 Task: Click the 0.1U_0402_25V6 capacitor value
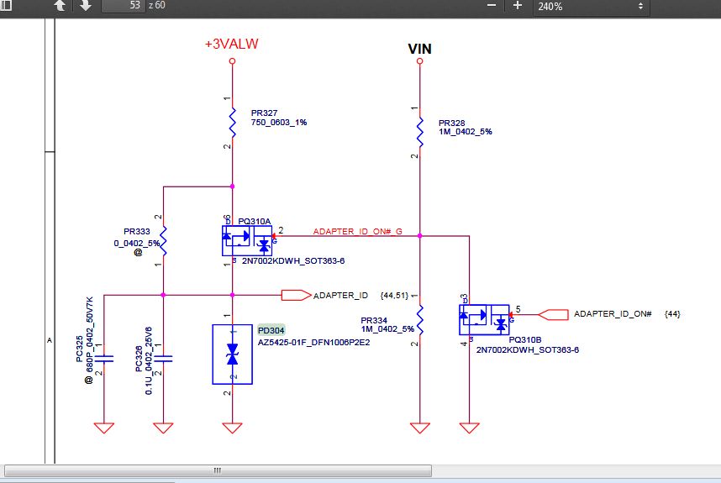149,360
